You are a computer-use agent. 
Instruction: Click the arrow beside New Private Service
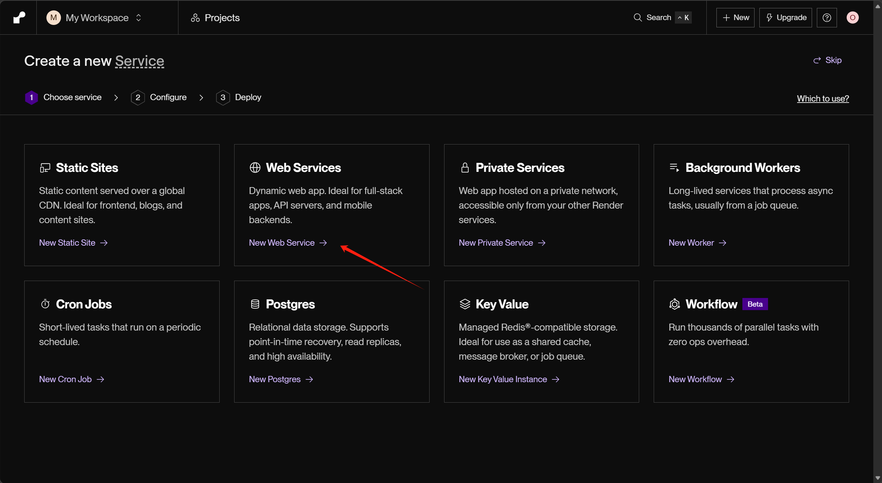click(542, 243)
